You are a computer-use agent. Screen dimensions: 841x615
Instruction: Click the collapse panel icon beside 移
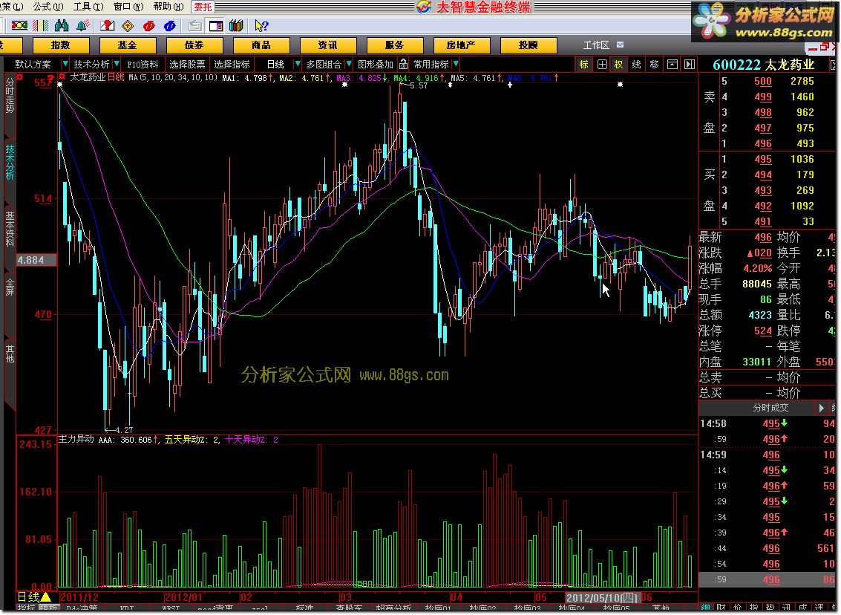point(672,65)
